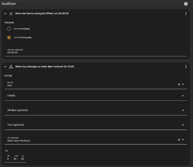This screenshot has width=193, height=167.
Task: Click the state trigger icon
Action: 11,67
